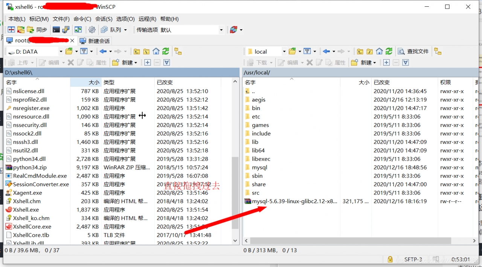Screen dimensions: 482x267
Task: Go back using /usr/local/ panel's arrow
Action: [326, 51]
